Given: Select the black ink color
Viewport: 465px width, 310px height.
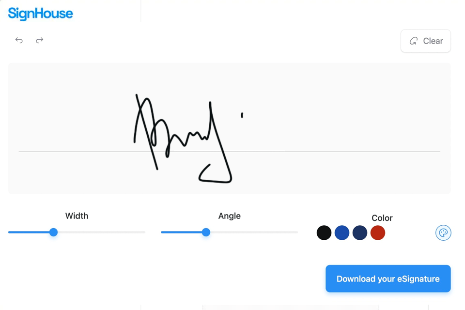Looking at the screenshot, I should [x=324, y=233].
